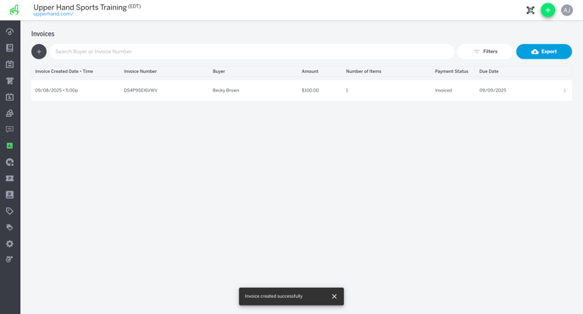Screen dimensions: 583x314
Task: Sort by Buyer column header
Action: point(219,71)
